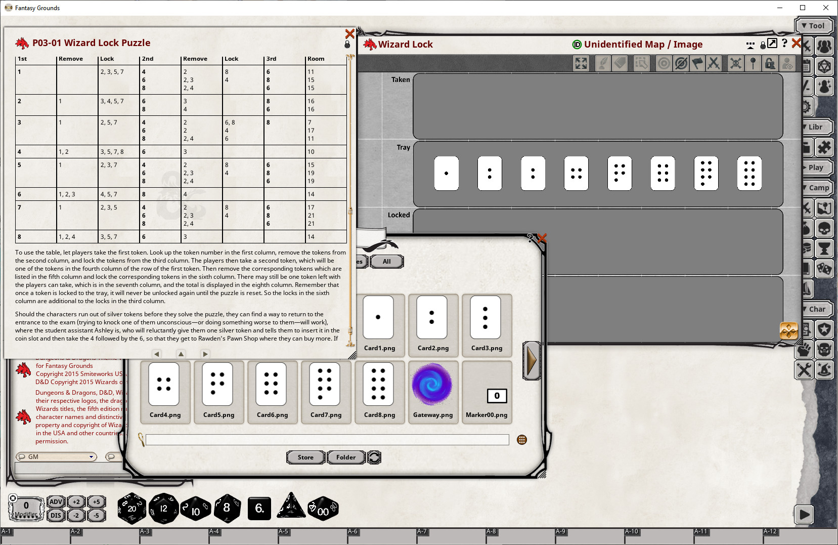The width and height of the screenshot is (838, 545).
Task: Click the green ID identification icon
Action: (577, 45)
